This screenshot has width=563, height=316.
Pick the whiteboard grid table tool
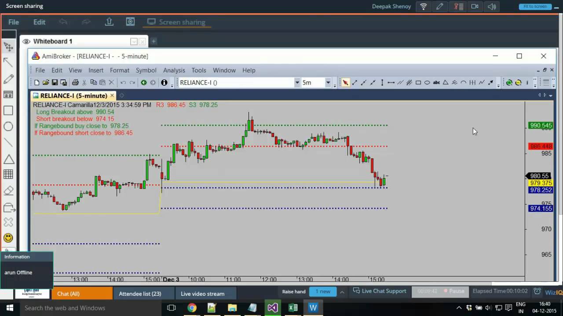pos(8,174)
